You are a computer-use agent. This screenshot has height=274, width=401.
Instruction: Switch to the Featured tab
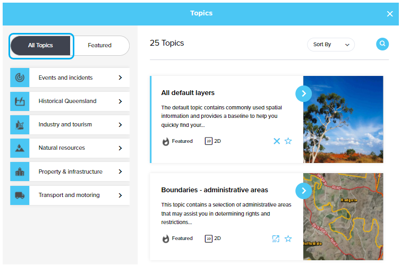tap(100, 46)
